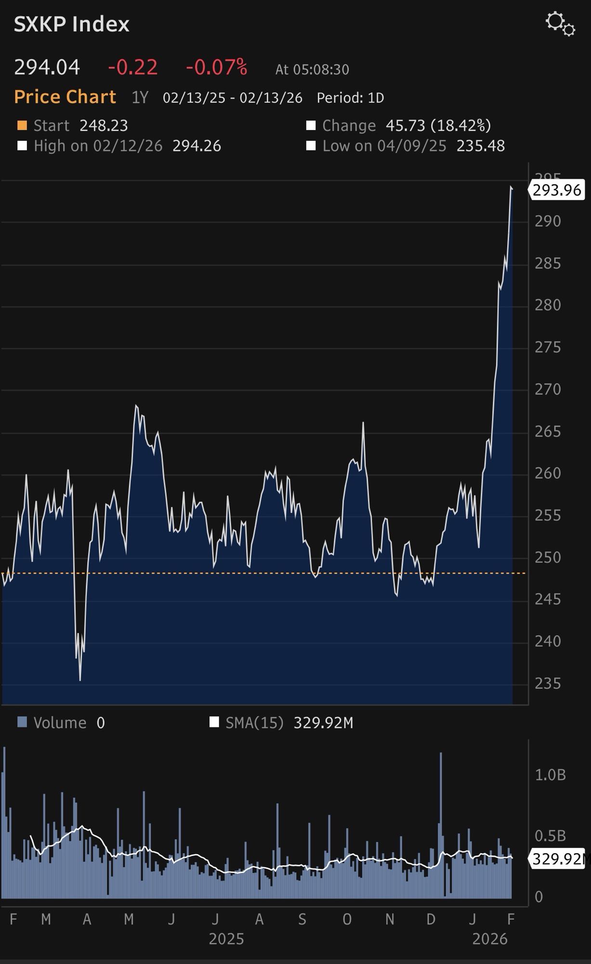Open chart settings gear icon
591x964 pixels.
[560, 24]
